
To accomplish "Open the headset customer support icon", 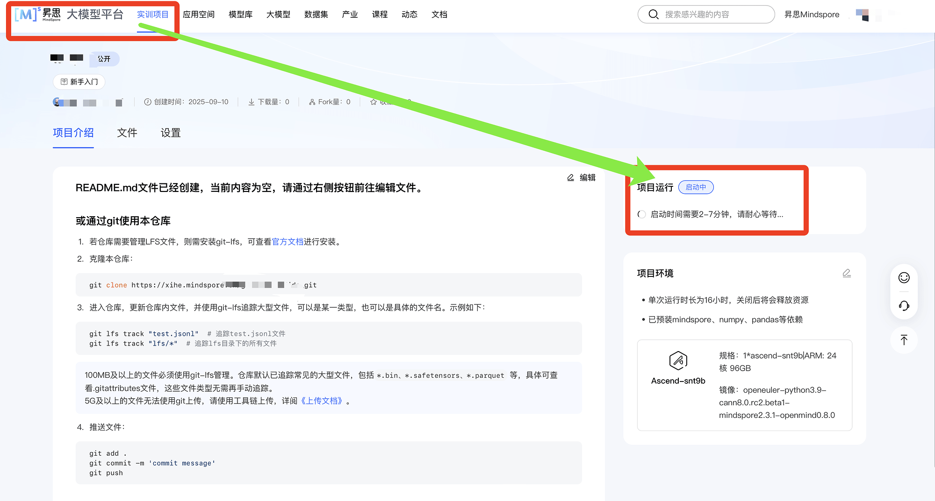I will coord(904,305).
